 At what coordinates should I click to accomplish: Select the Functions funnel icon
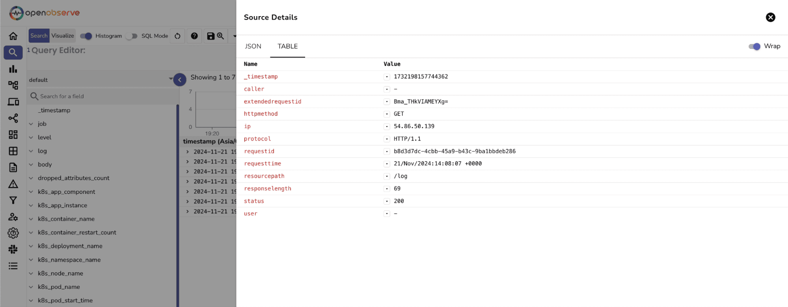tap(13, 200)
